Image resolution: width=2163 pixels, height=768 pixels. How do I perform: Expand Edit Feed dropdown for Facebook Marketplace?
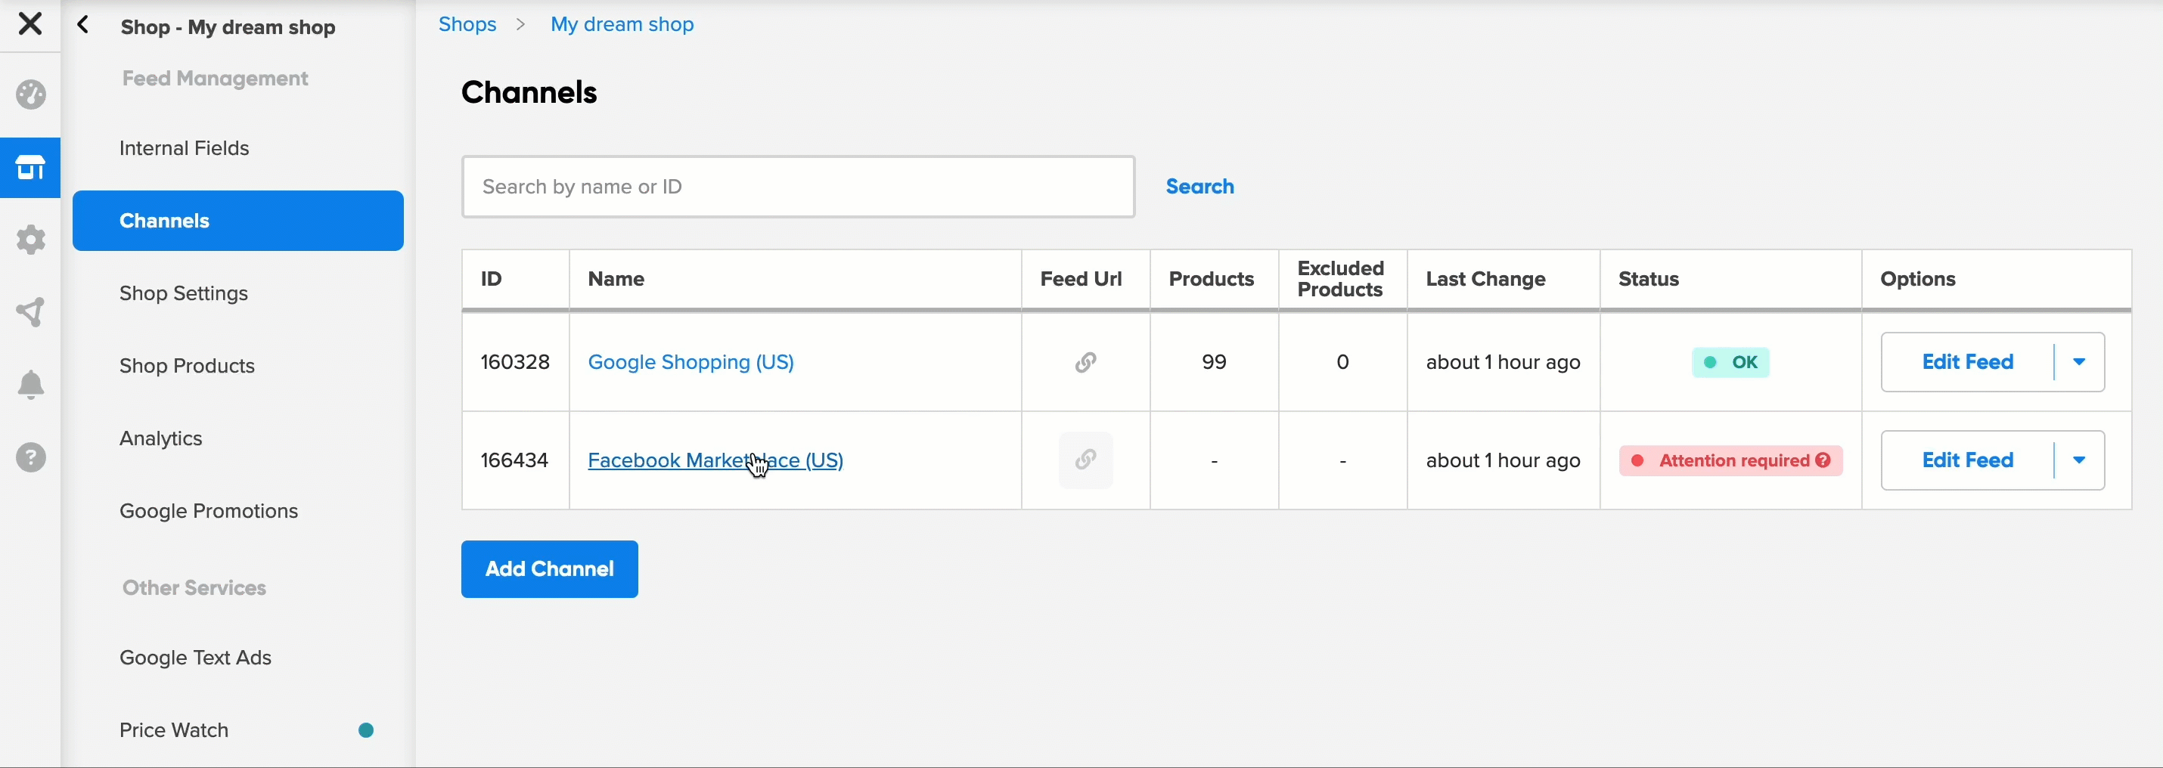pyautogui.click(x=2079, y=460)
